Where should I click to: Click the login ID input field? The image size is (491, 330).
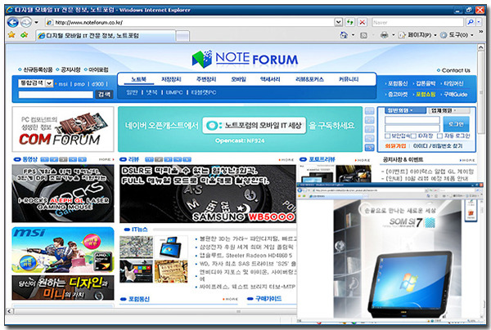[412, 120]
